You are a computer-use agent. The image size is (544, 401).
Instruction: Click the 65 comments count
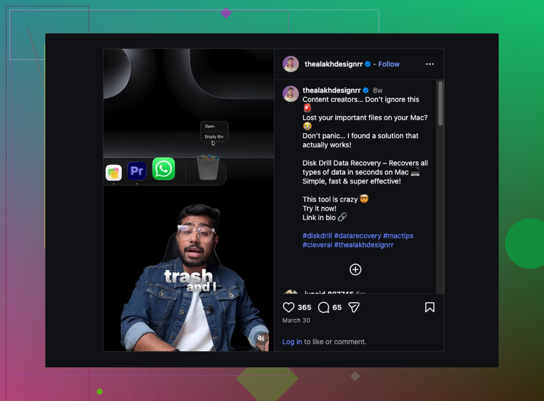click(337, 307)
